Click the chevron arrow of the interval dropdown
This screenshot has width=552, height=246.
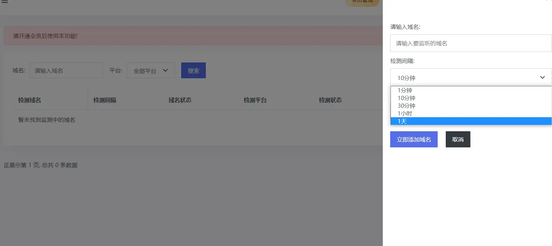click(x=542, y=78)
